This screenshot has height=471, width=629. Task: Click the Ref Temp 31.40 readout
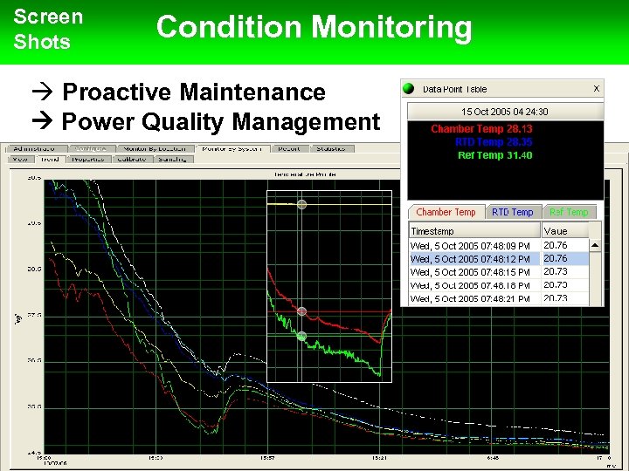point(495,155)
